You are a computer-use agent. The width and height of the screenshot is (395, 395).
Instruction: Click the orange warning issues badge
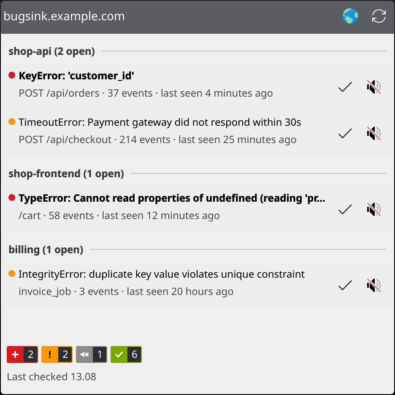coord(57,354)
